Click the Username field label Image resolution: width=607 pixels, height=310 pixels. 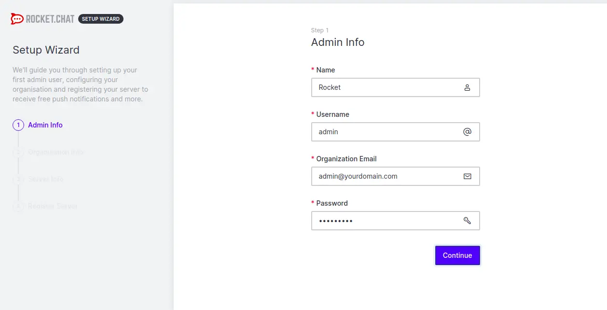(x=333, y=114)
